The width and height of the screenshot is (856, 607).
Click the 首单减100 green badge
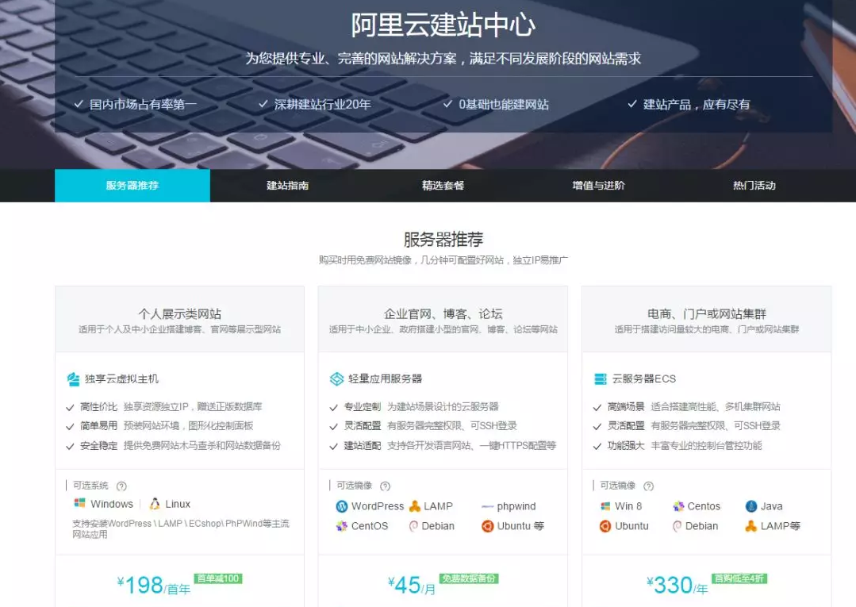click(217, 578)
